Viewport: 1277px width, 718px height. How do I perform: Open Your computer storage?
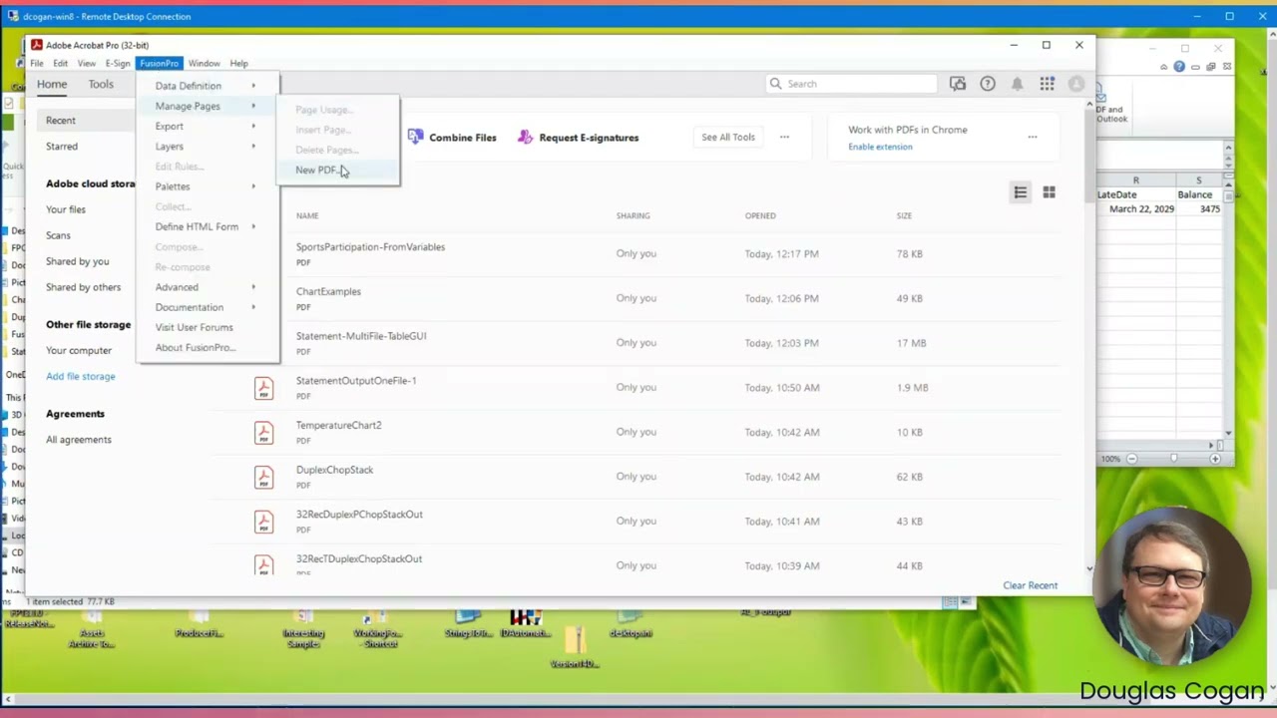coord(79,350)
